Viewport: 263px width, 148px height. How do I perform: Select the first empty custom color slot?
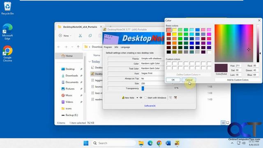point(169,63)
